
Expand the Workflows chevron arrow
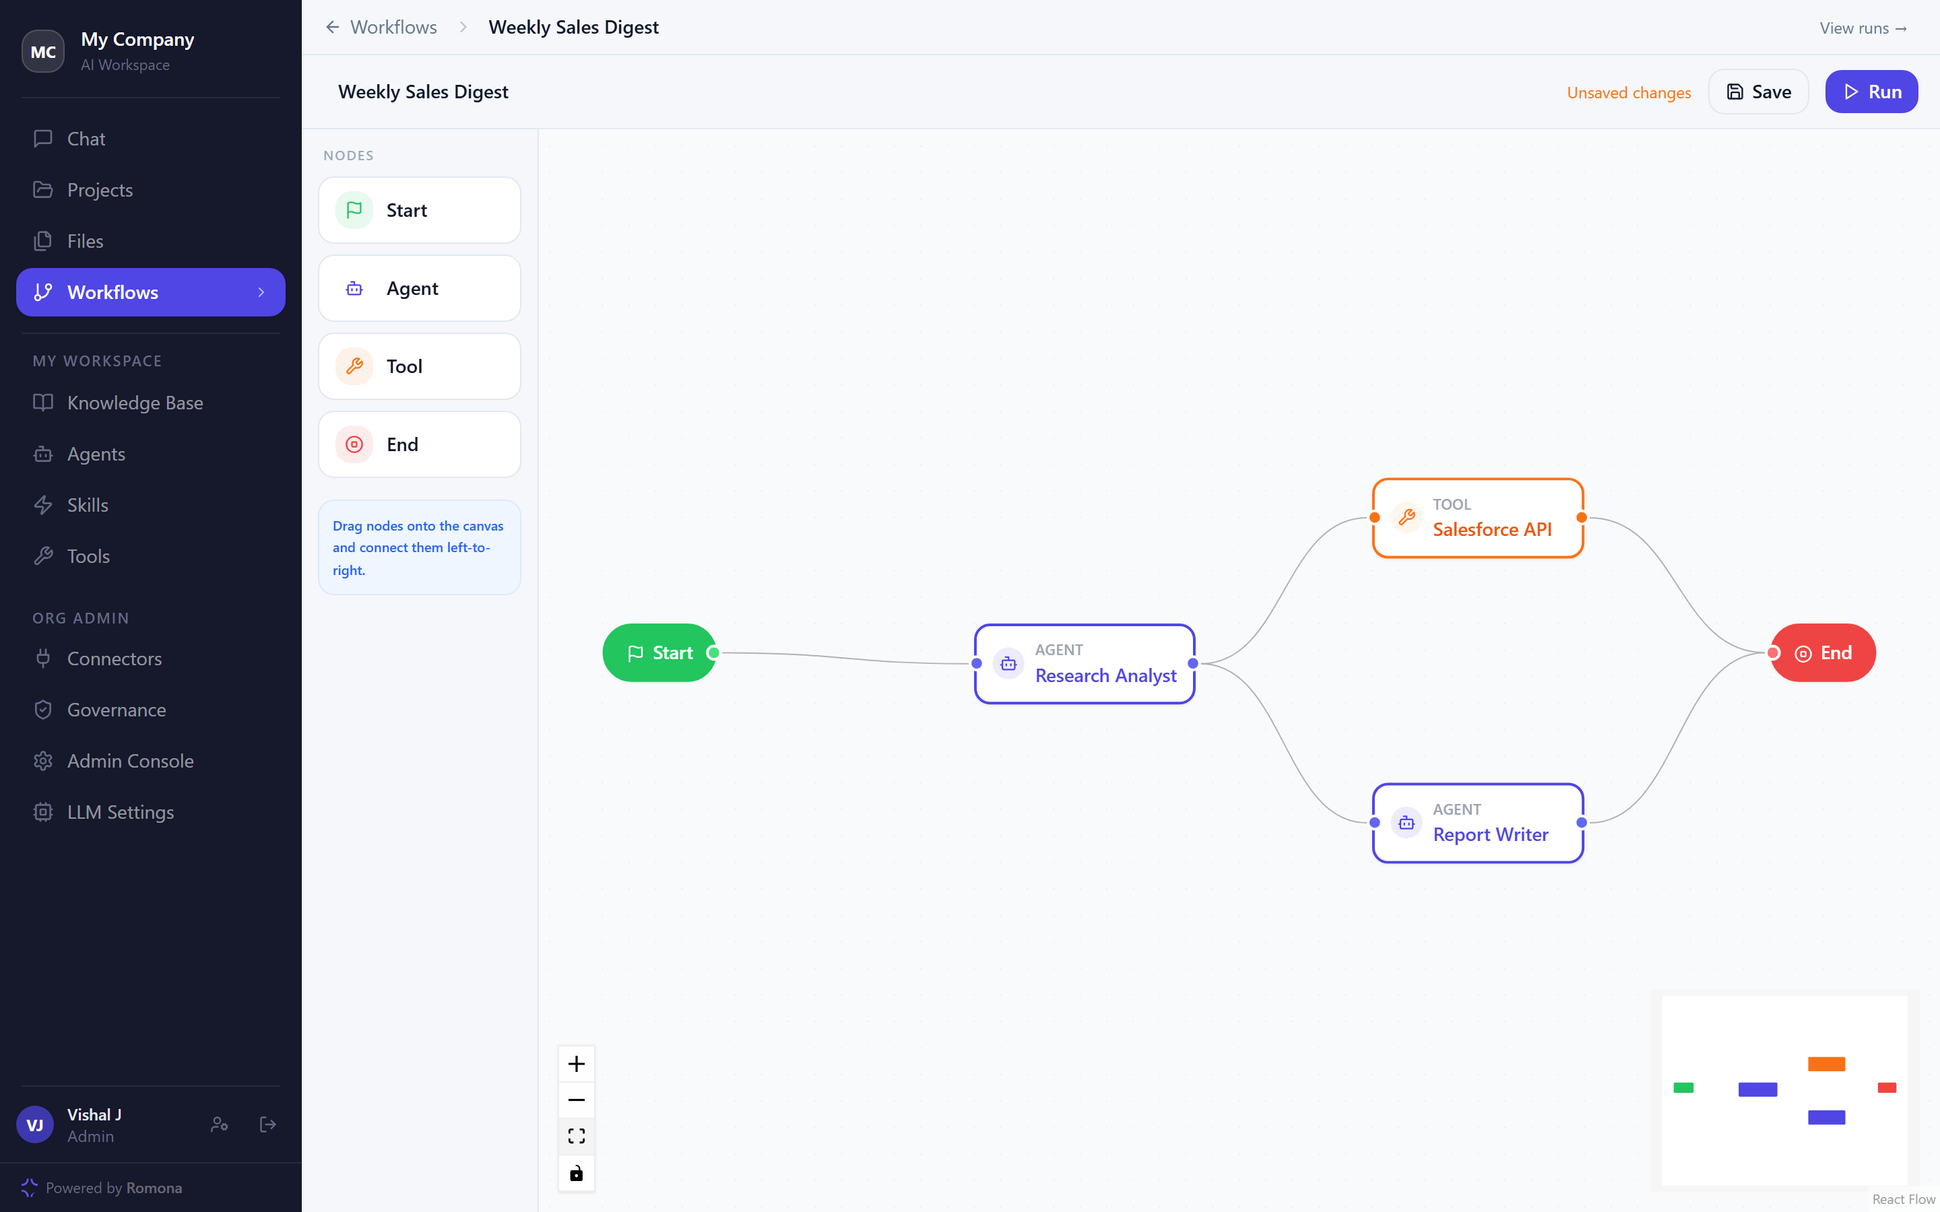[261, 293]
